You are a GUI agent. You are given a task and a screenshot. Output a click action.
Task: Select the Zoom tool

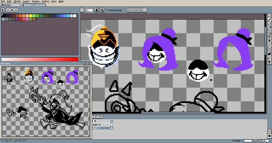pos(269,32)
